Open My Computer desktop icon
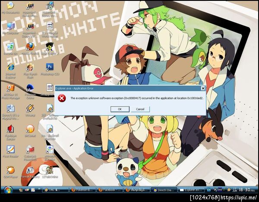259x202 pixels. pos(10,28)
